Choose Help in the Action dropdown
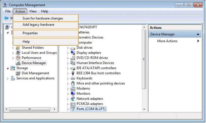This screenshot has height=123, width=206. 46,42
